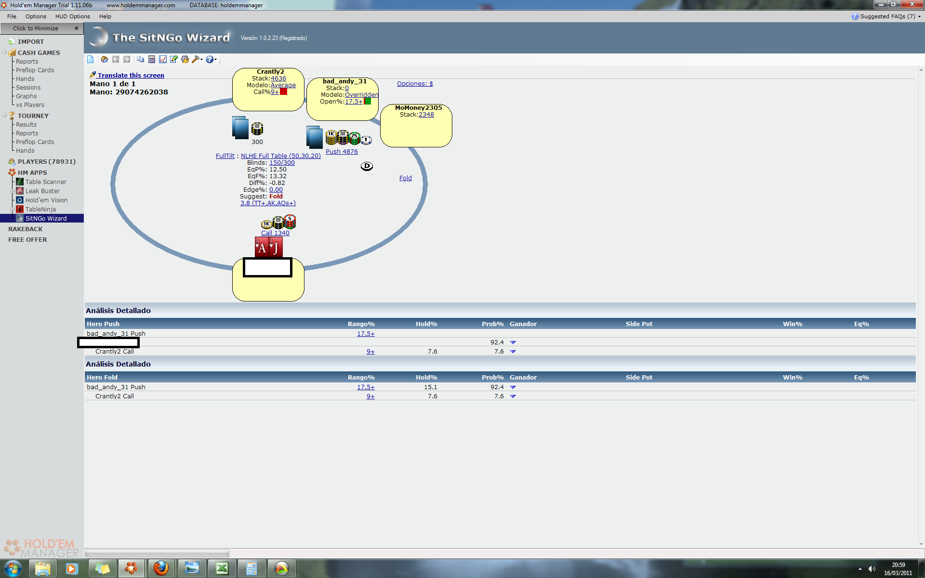Screen dimensions: 925x578
Task: Click the Overridden model link
Action: (x=361, y=95)
